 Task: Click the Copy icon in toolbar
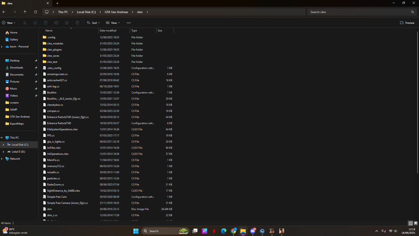(35, 23)
